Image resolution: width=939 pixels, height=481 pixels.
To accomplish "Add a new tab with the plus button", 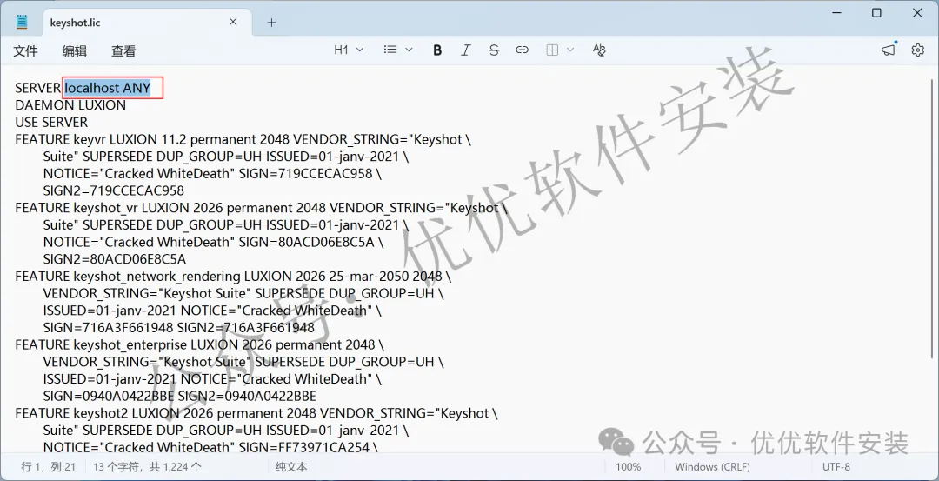I will coord(271,23).
